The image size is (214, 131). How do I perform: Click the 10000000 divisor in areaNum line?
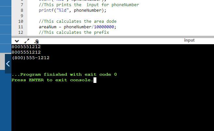104,27
